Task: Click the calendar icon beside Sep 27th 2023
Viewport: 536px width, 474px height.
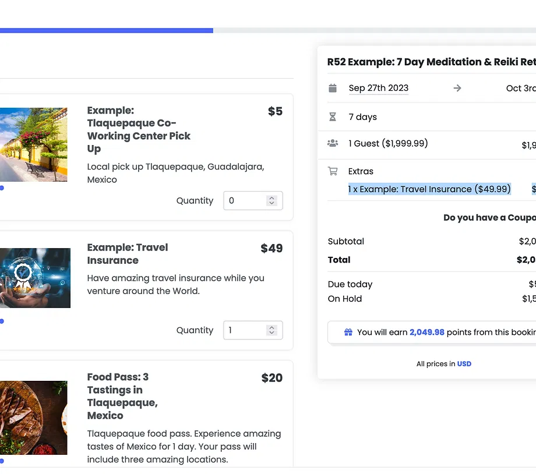Action: tap(333, 88)
